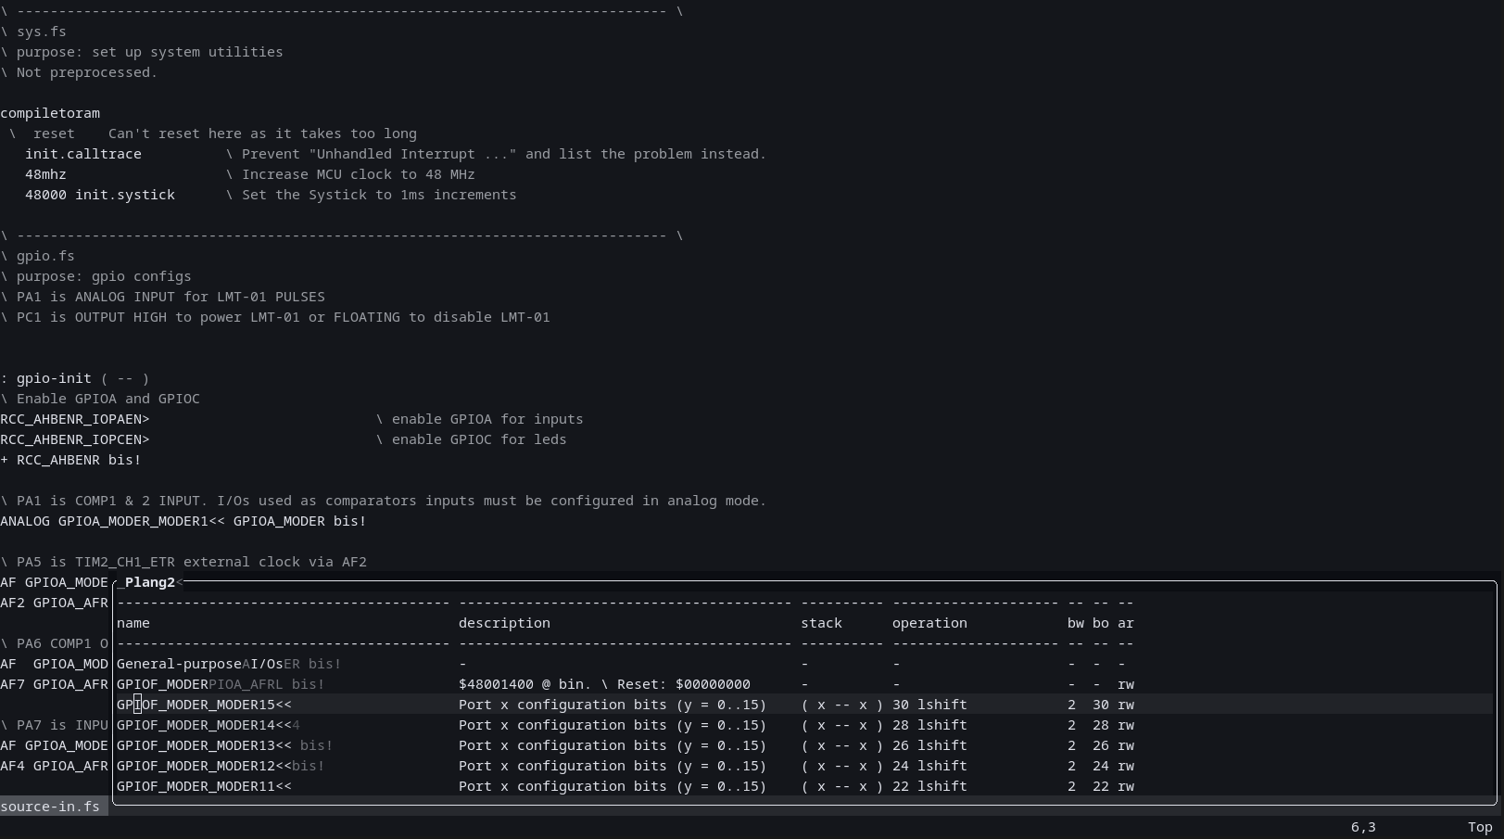
Task: Click the 'ANALOG GPIOA_MODER_MODER1<<' line
Action: click(x=183, y=521)
